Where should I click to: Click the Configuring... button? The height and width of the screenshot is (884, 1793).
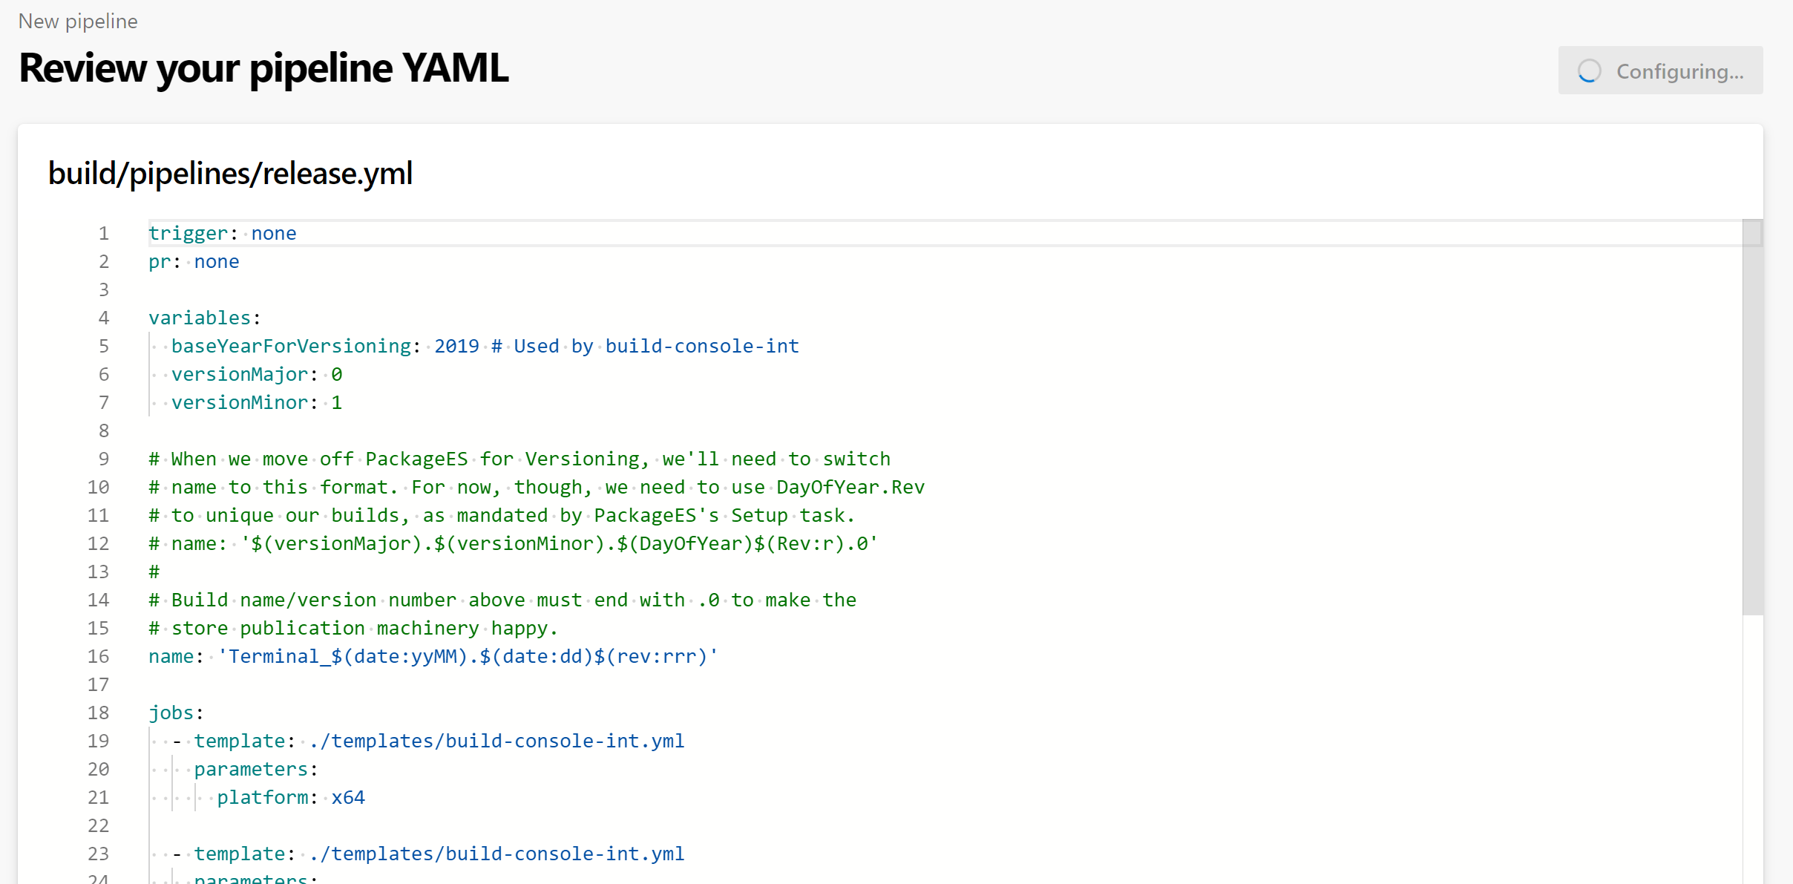(1660, 71)
